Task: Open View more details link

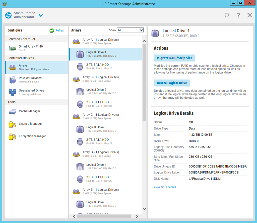Action: pos(165,187)
